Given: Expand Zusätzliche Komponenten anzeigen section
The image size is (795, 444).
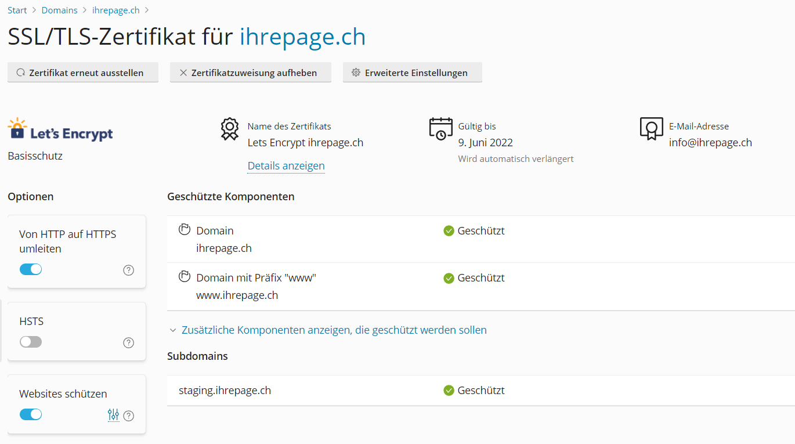Looking at the screenshot, I should point(334,330).
